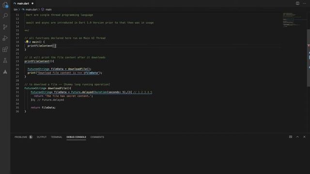This screenshot has width=310, height=174.
Task: Open the editor More Actions menu
Action: pos(305,3)
